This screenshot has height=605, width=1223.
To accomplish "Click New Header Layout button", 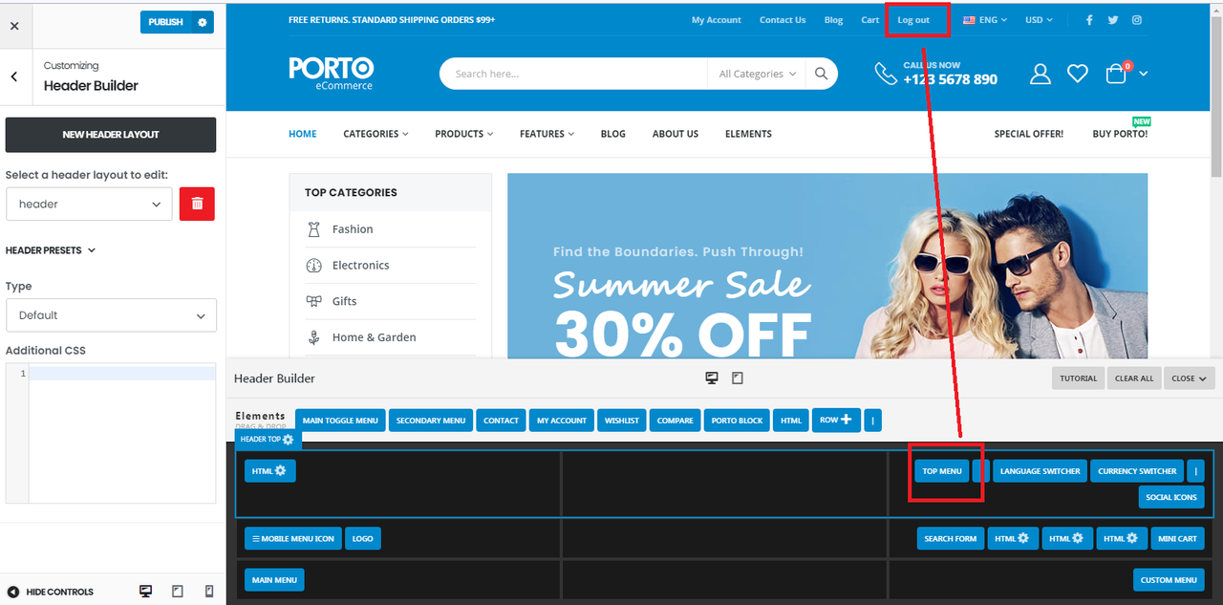I will tap(111, 135).
